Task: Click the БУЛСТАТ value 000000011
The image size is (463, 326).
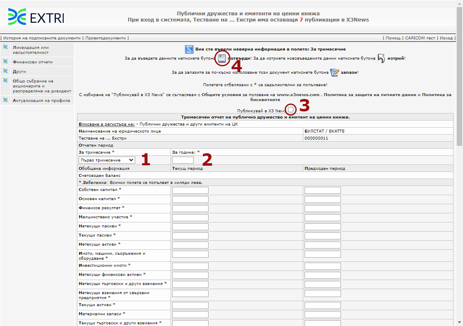Action: 316,138
